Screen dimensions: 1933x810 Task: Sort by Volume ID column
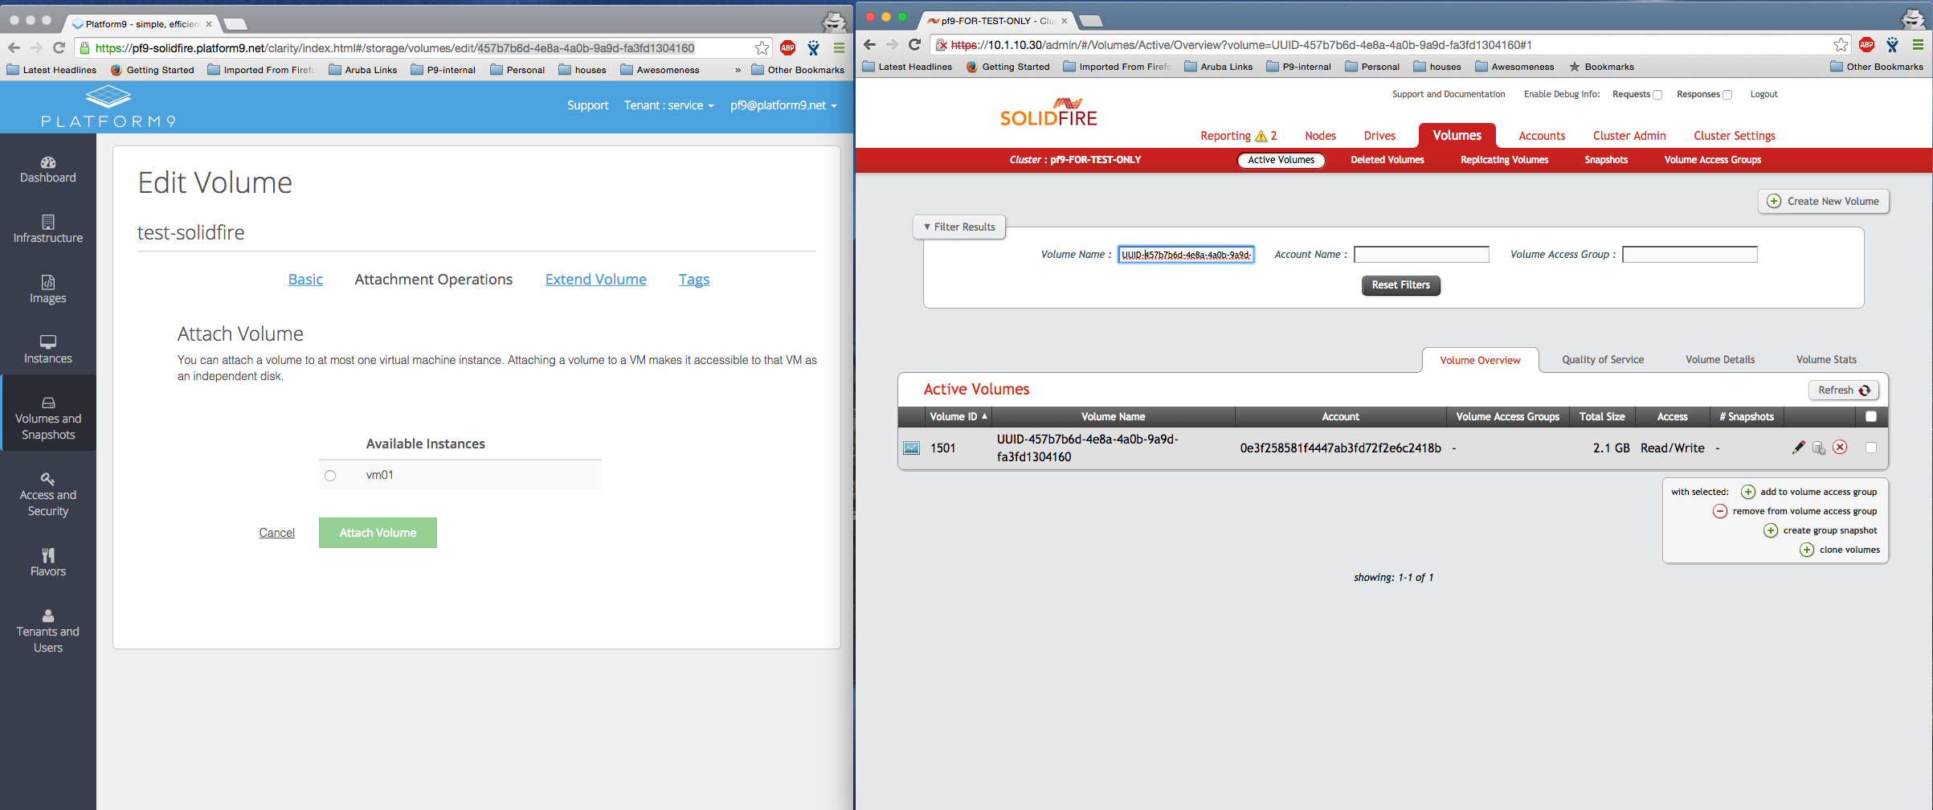(x=958, y=416)
